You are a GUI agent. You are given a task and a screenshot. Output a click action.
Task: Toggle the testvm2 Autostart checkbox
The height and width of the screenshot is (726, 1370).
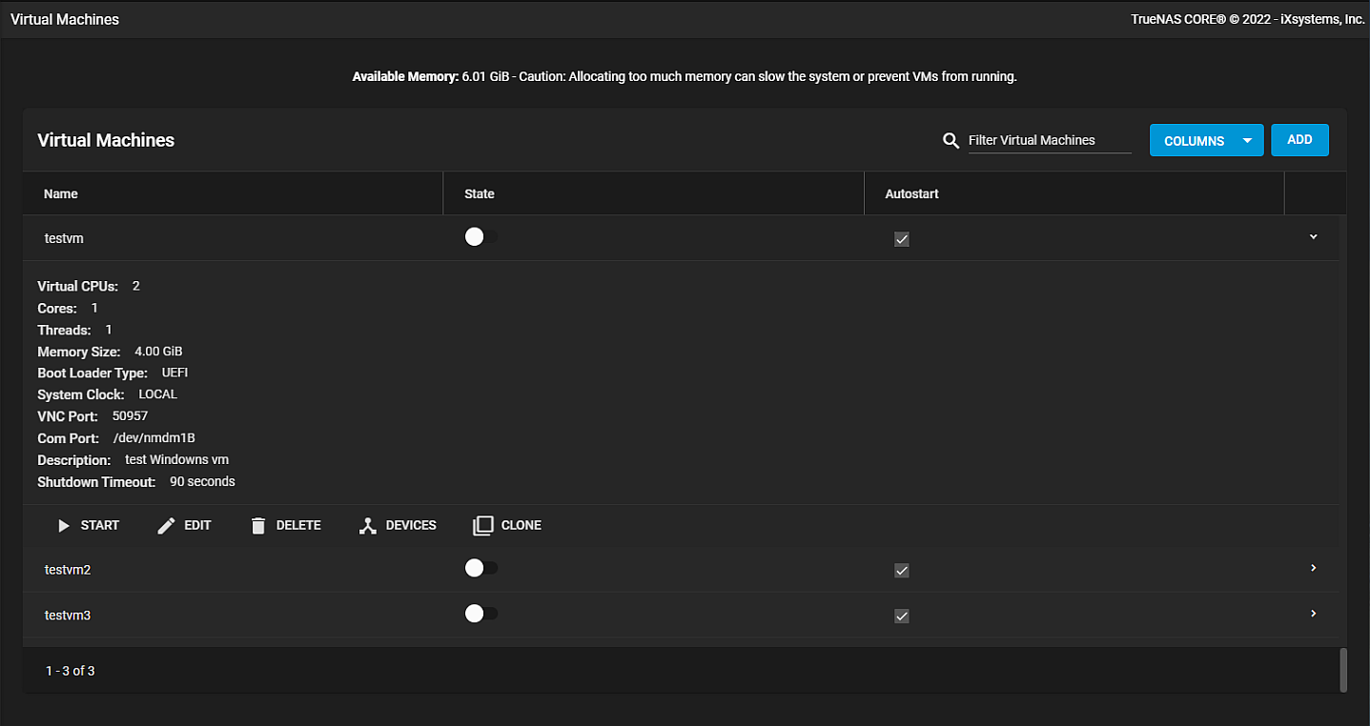pyautogui.click(x=902, y=571)
